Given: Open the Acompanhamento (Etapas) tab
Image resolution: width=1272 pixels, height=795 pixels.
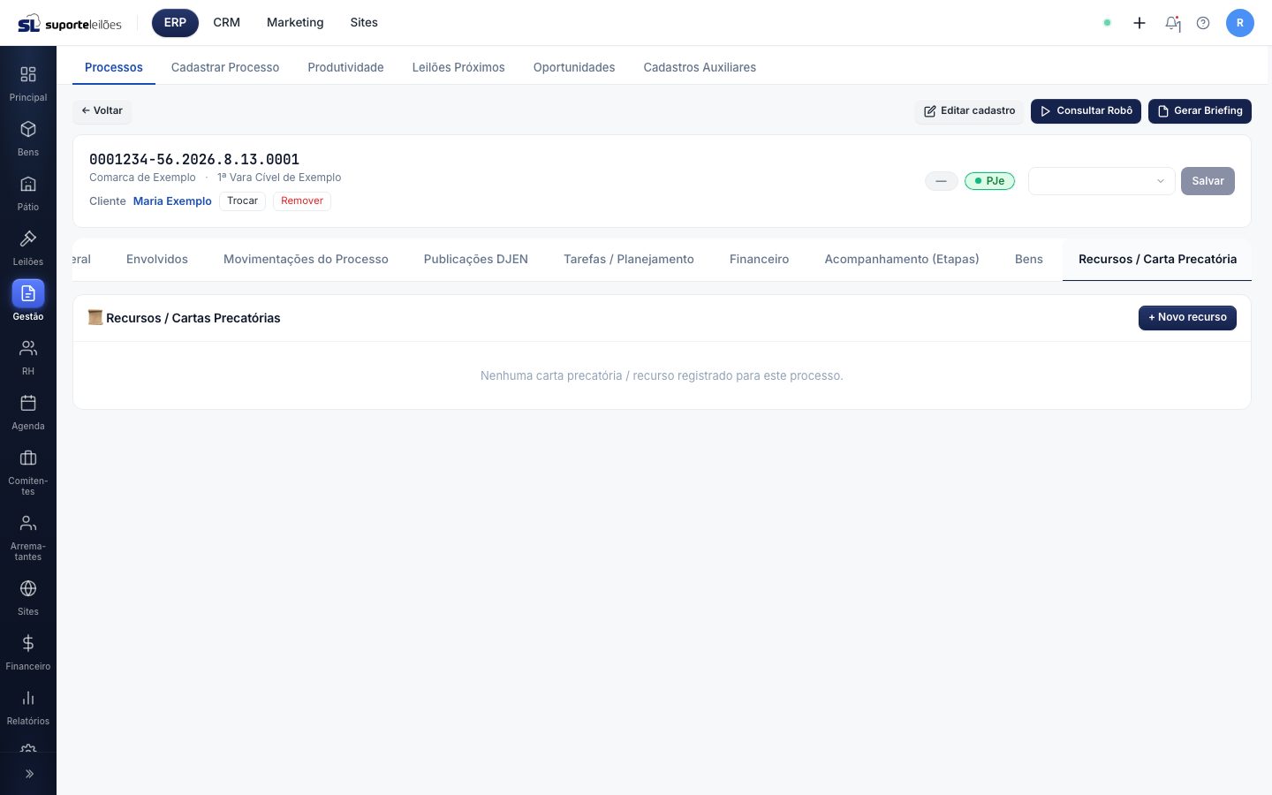Looking at the screenshot, I should click(x=902, y=260).
